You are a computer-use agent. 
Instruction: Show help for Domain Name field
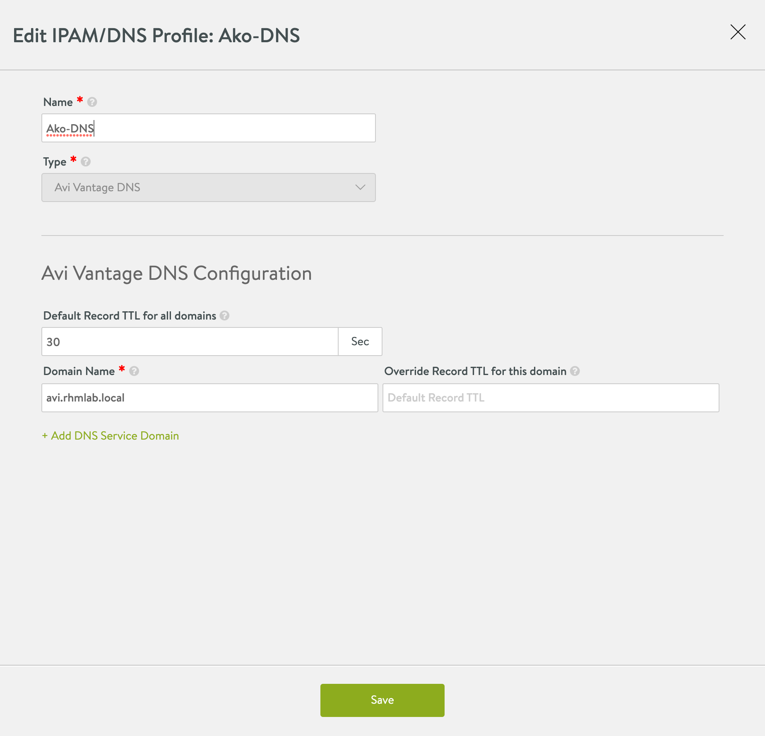pyautogui.click(x=134, y=371)
